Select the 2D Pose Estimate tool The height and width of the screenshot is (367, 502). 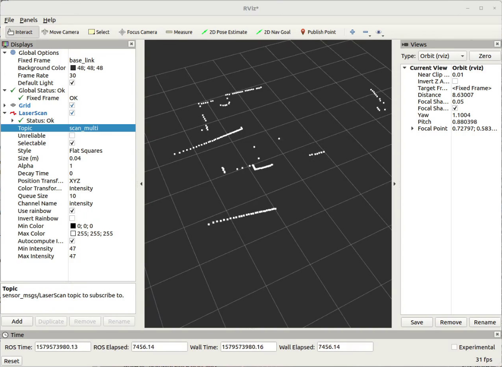click(x=224, y=32)
